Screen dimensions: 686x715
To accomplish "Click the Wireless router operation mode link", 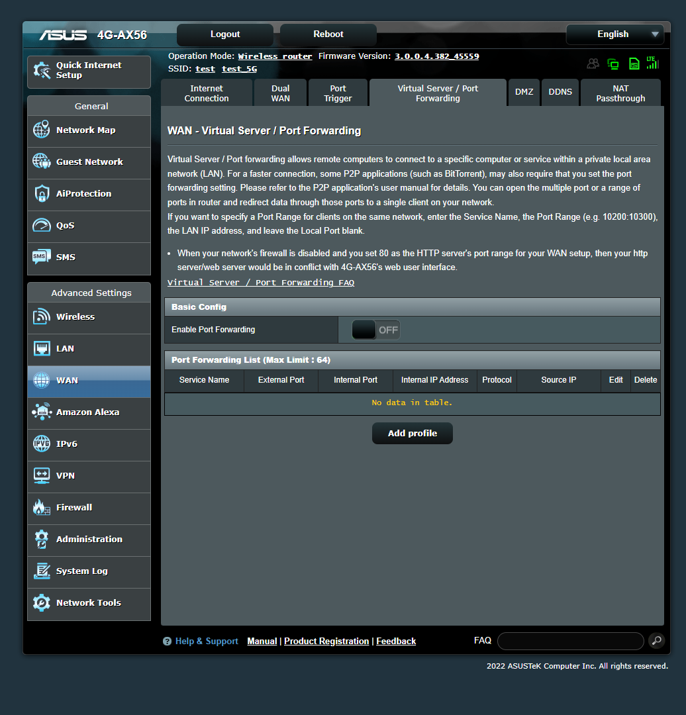I will (275, 56).
